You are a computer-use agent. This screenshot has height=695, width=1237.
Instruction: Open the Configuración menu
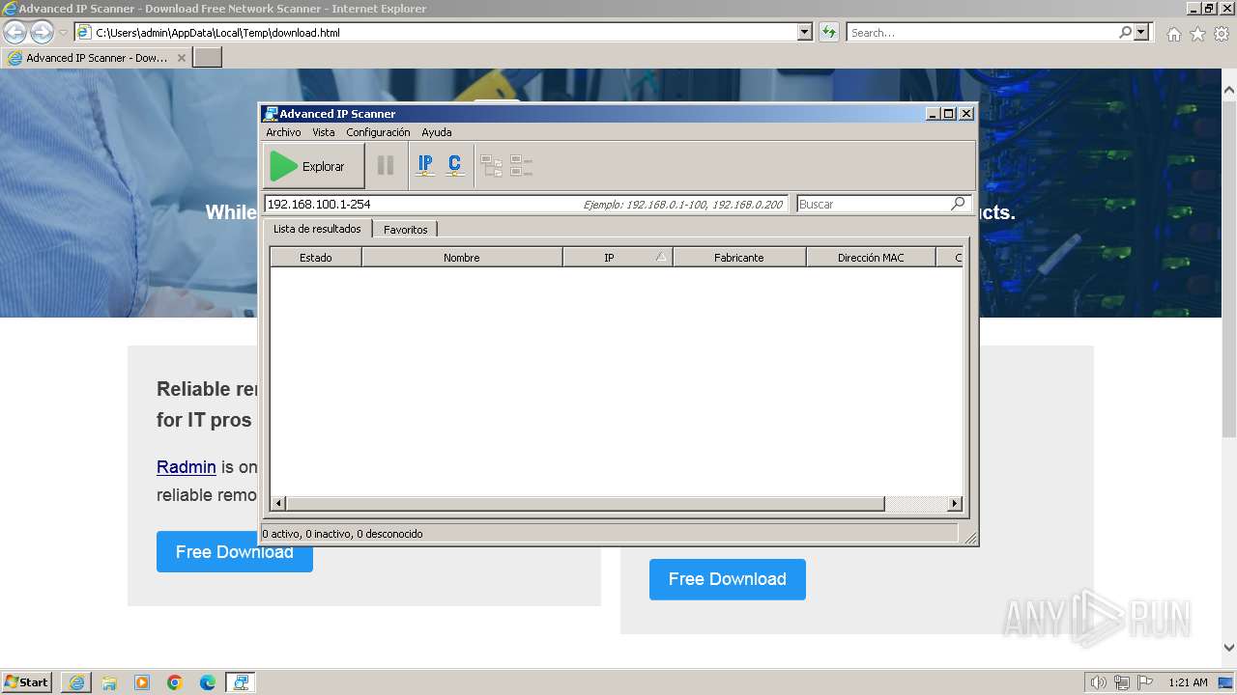pos(378,132)
